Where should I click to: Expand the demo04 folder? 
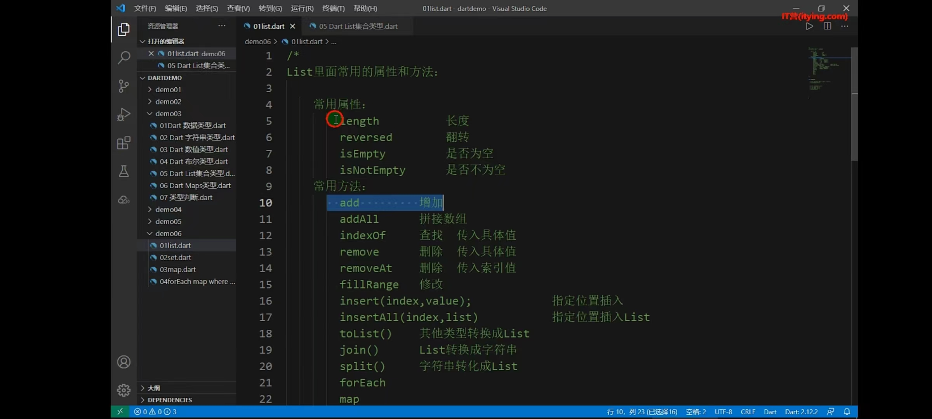[168, 209]
